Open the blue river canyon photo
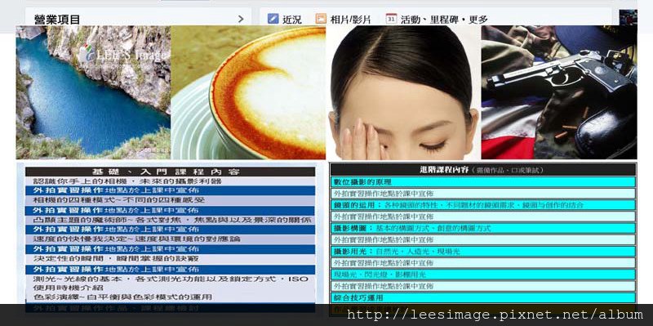The image size is (653, 326). tap(93, 92)
